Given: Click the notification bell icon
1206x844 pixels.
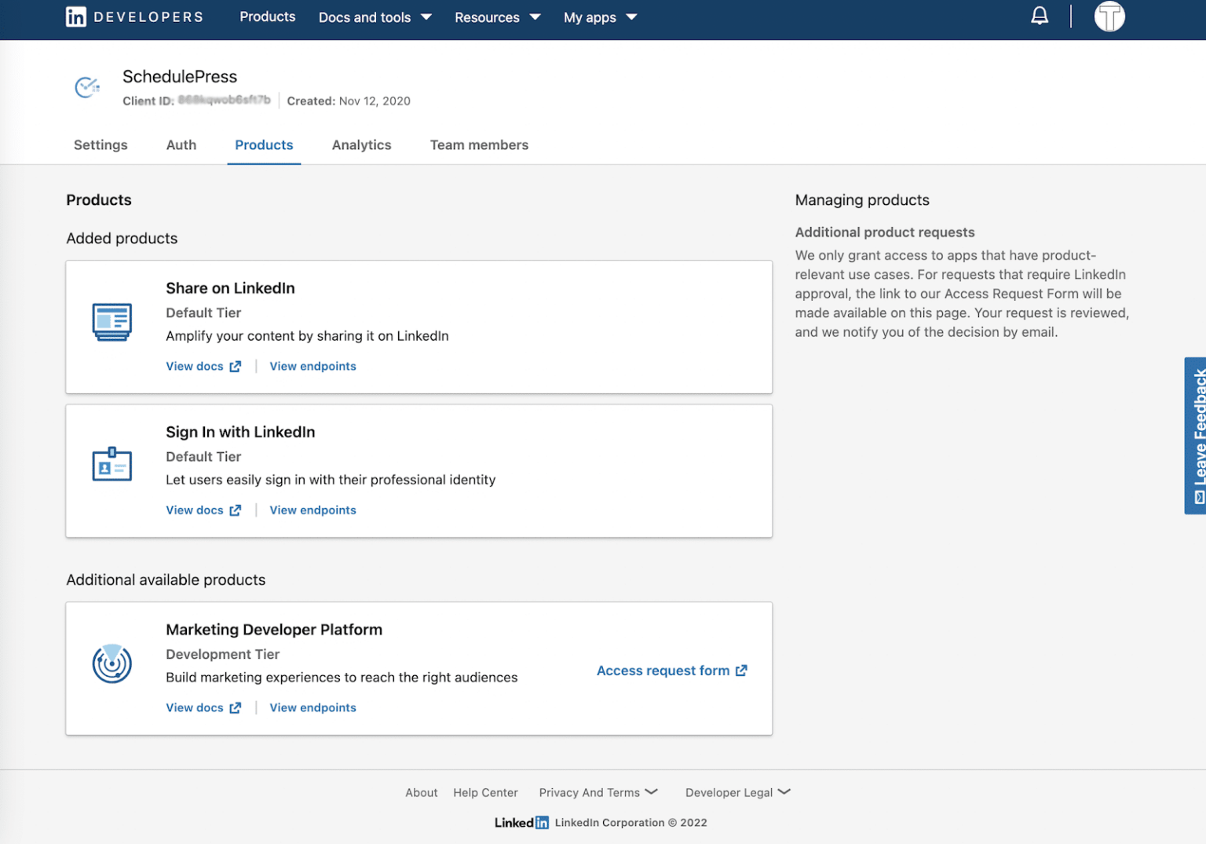Looking at the screenshot, I should click(1039, 16).
